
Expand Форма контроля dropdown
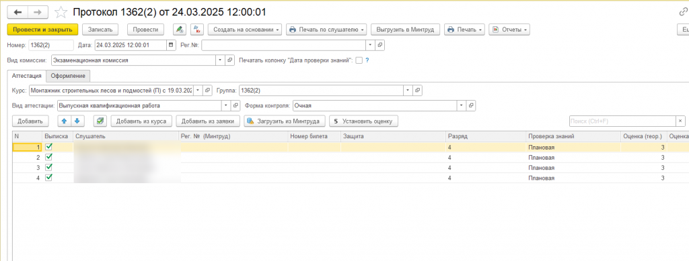click(x=461, y=105)
